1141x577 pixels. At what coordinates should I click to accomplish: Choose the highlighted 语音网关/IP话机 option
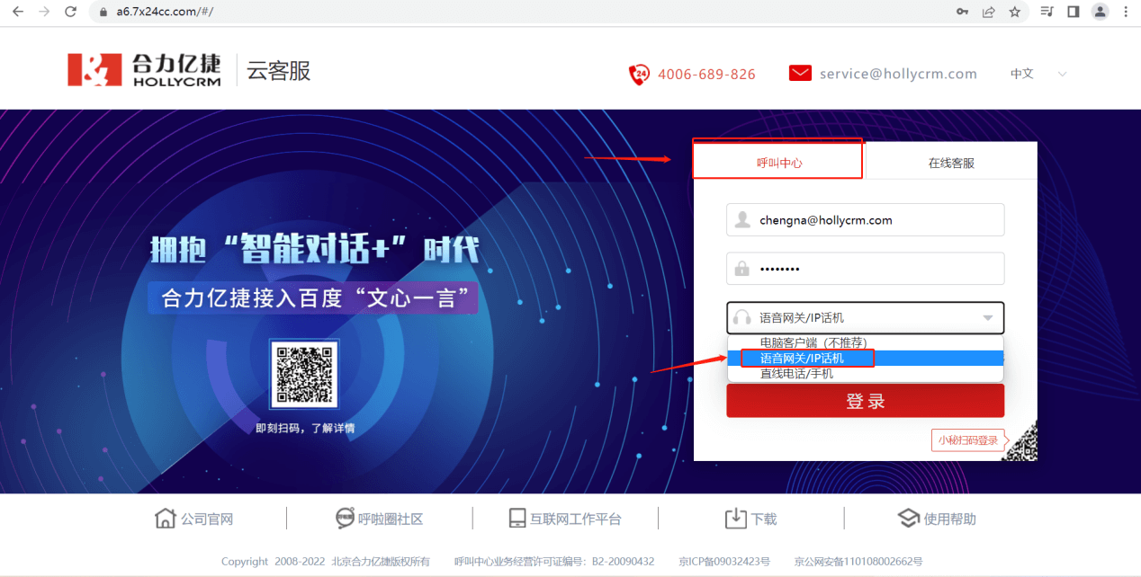pyautogui.click(x=866, y=358)
